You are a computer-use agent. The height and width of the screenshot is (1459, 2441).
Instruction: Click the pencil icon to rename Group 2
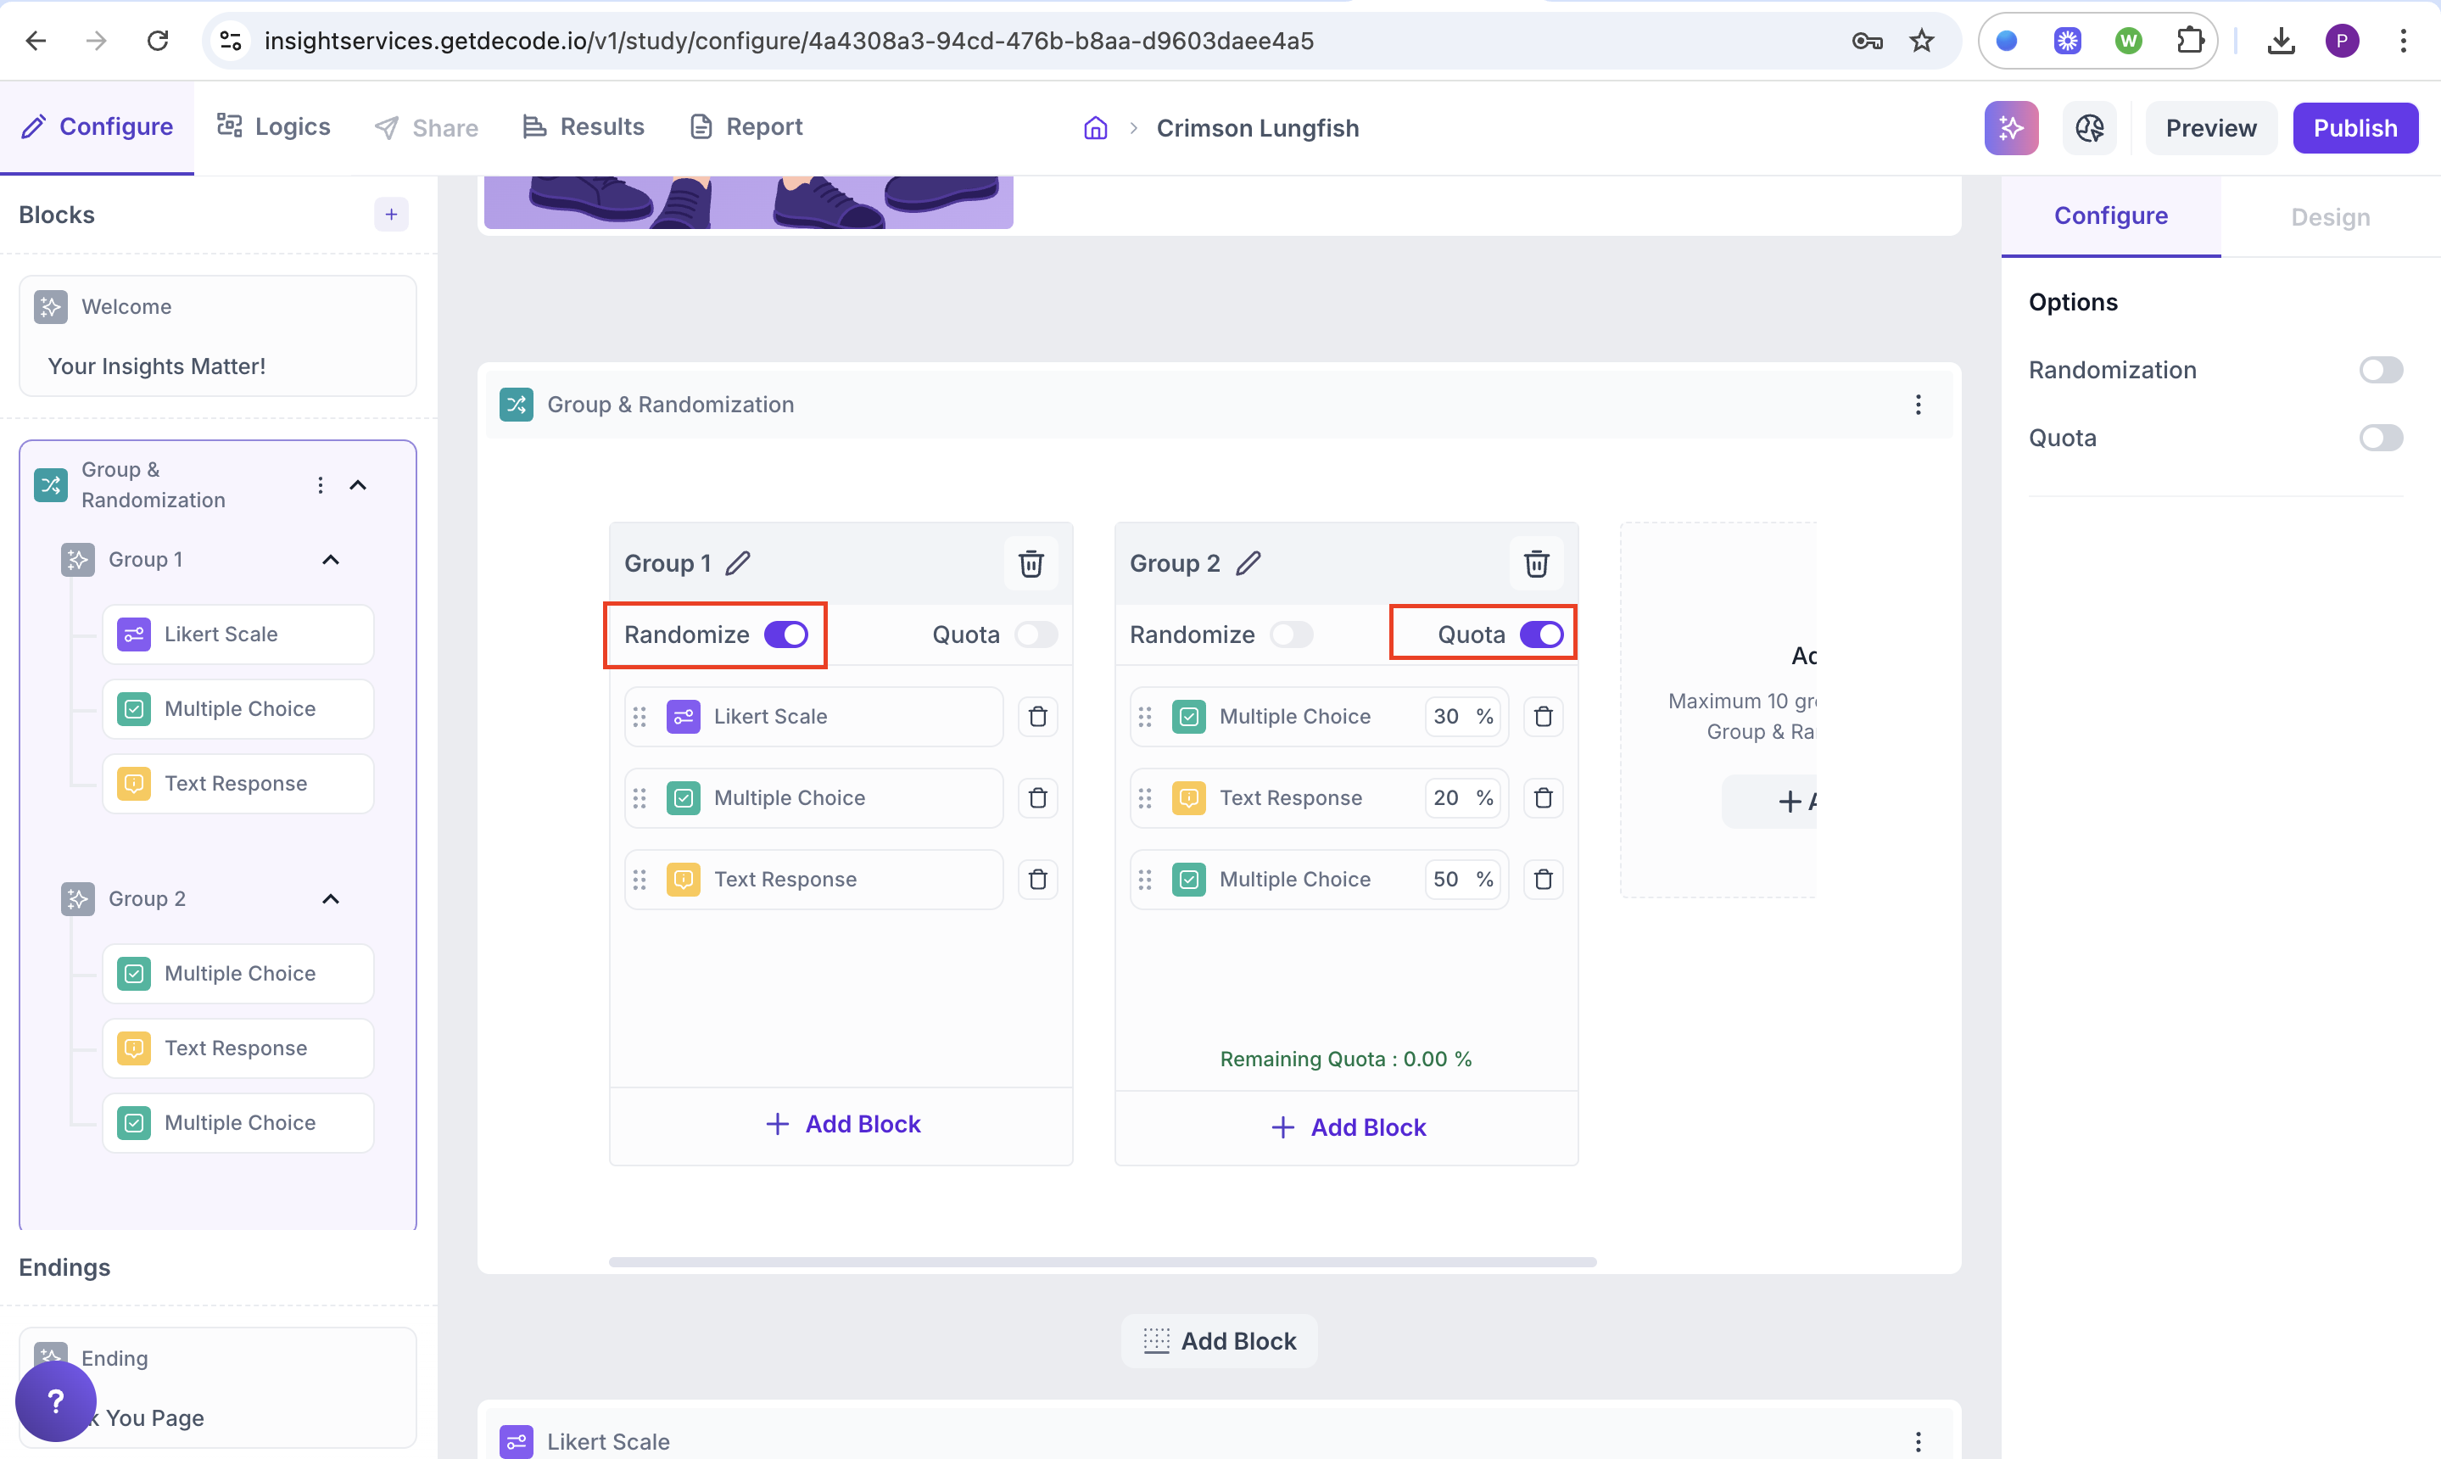[1248, 563]
